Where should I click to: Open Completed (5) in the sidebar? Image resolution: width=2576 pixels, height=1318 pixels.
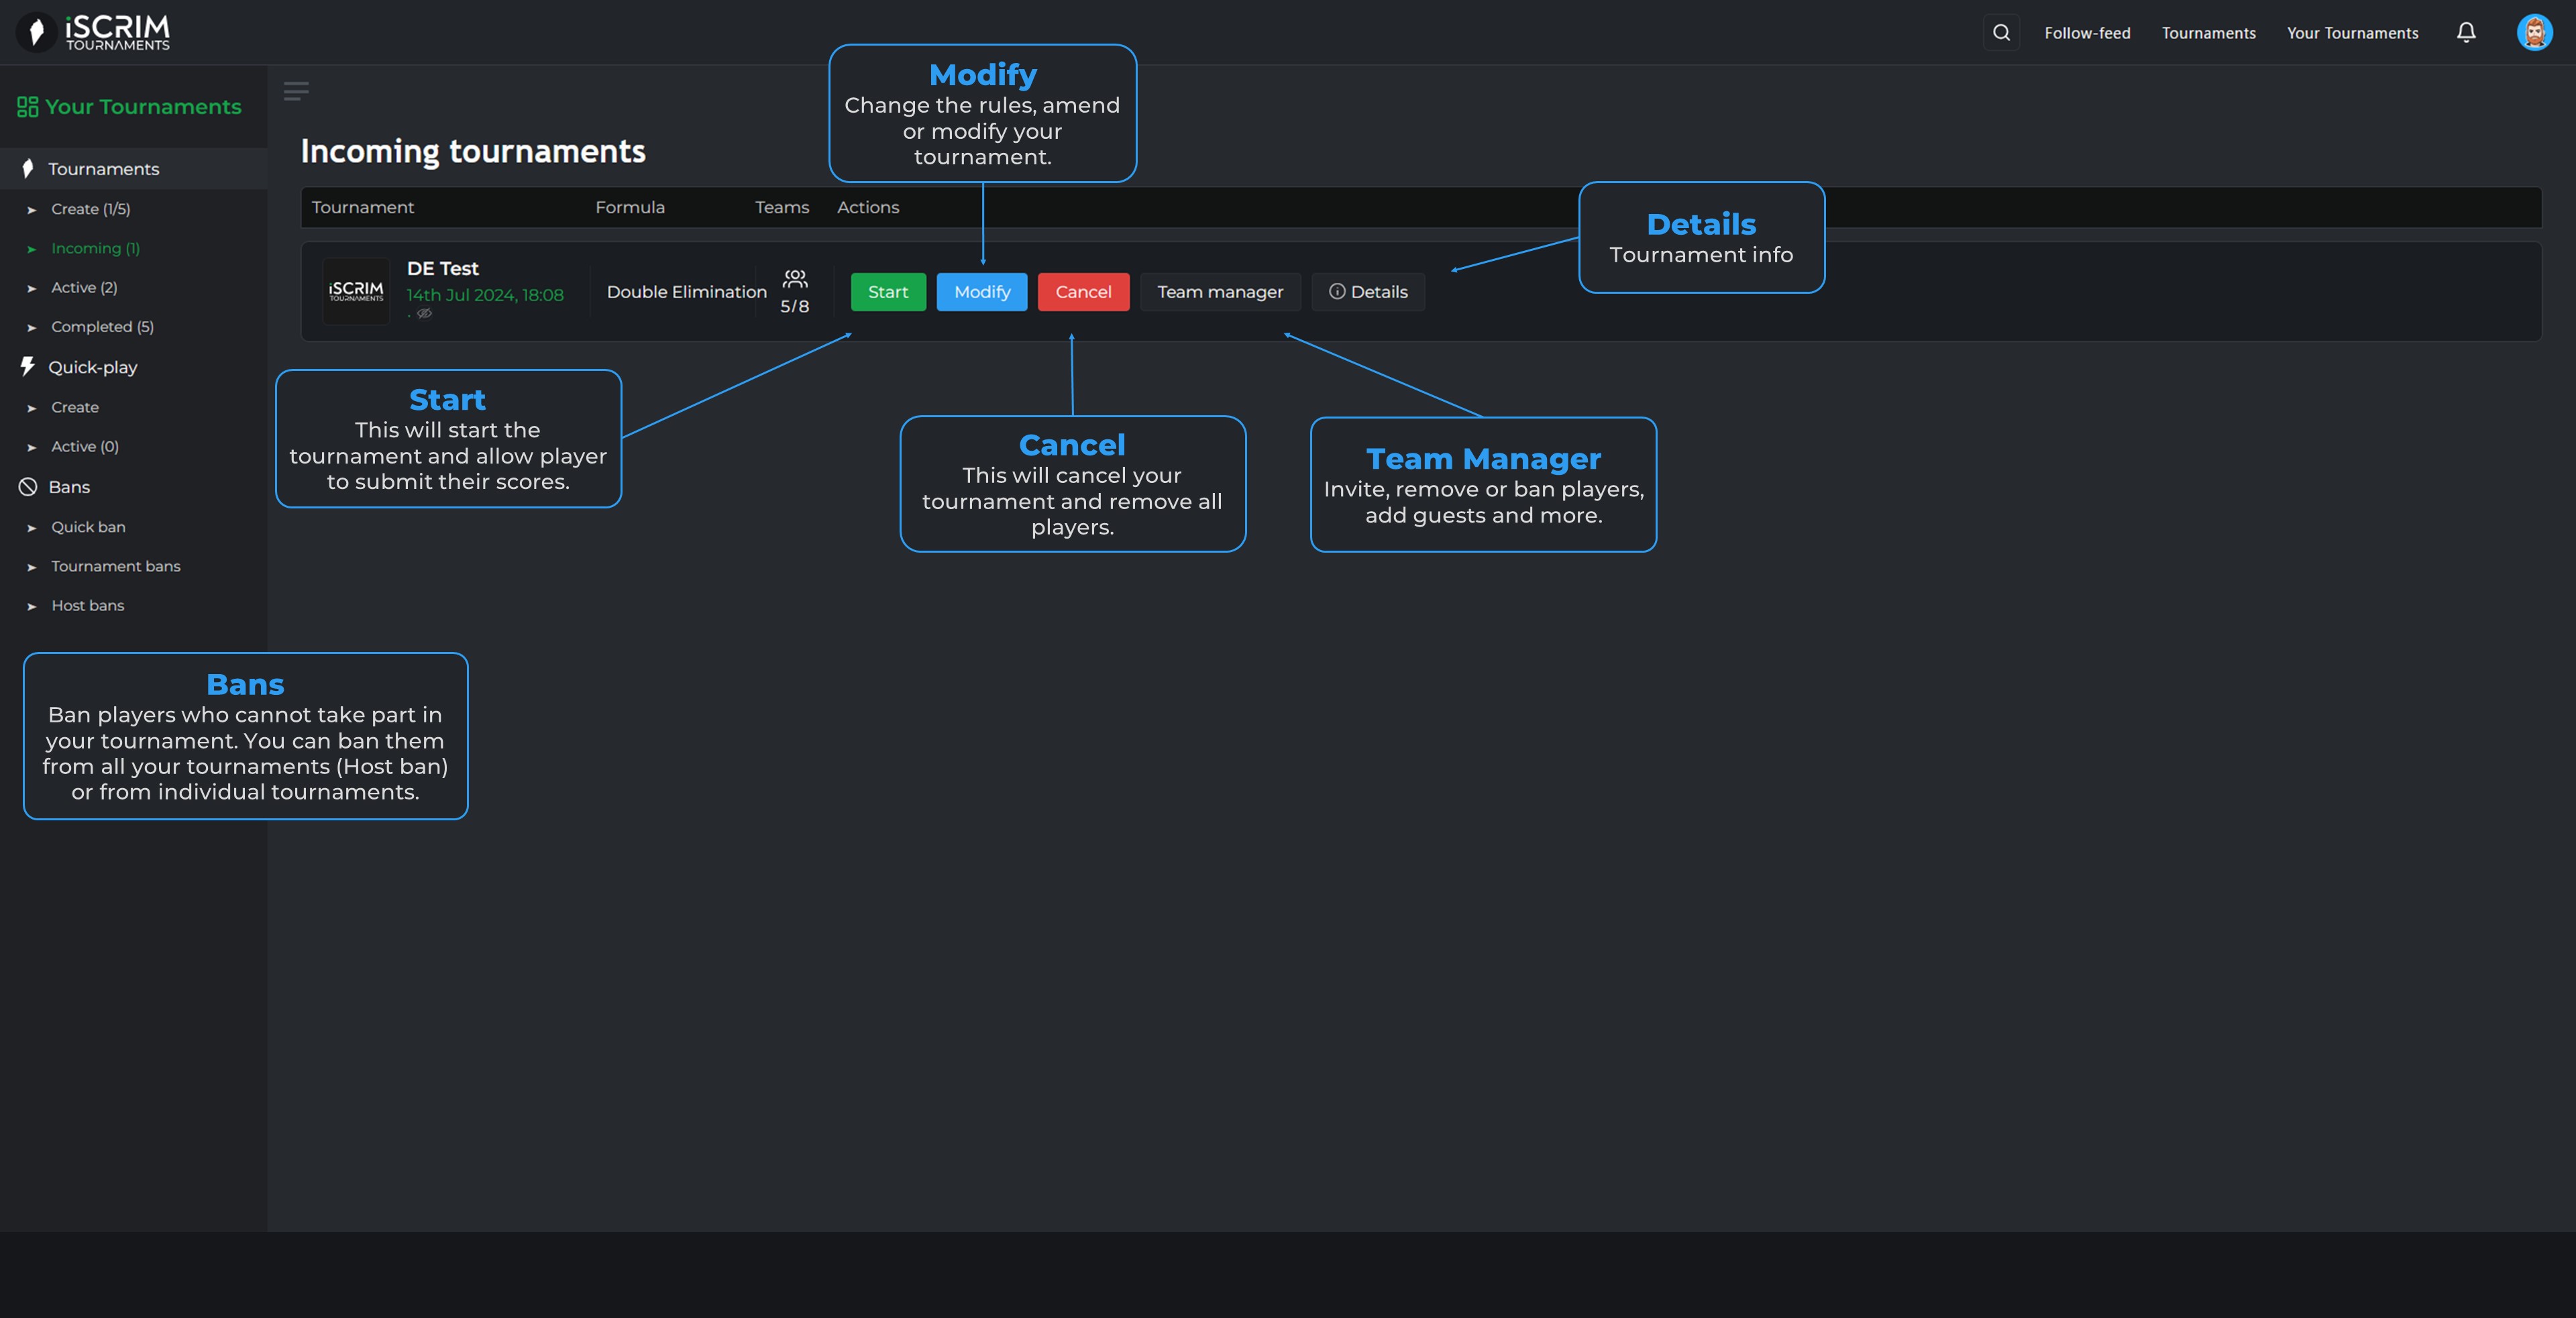click(x=102, y=327)
